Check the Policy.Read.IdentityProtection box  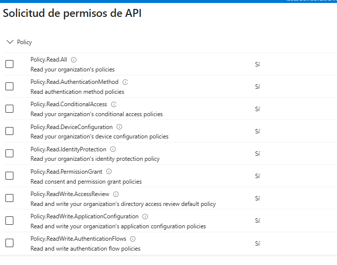(9, 153)
